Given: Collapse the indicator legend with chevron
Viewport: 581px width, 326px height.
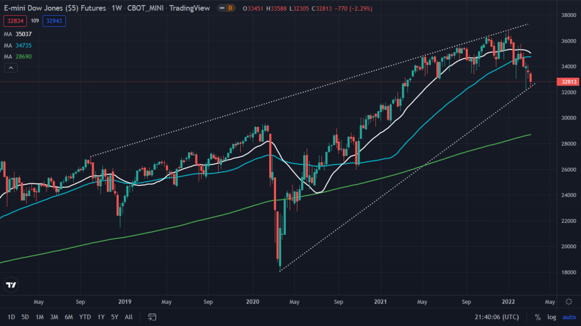Looking at the screenshot, I should (10, 68).
